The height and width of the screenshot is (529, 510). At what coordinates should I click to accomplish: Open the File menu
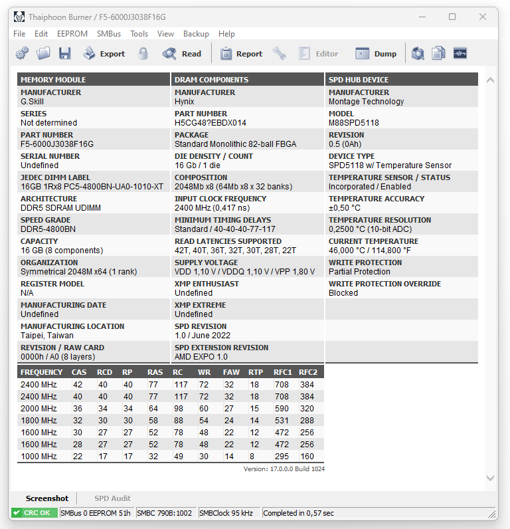pos(19,34)
